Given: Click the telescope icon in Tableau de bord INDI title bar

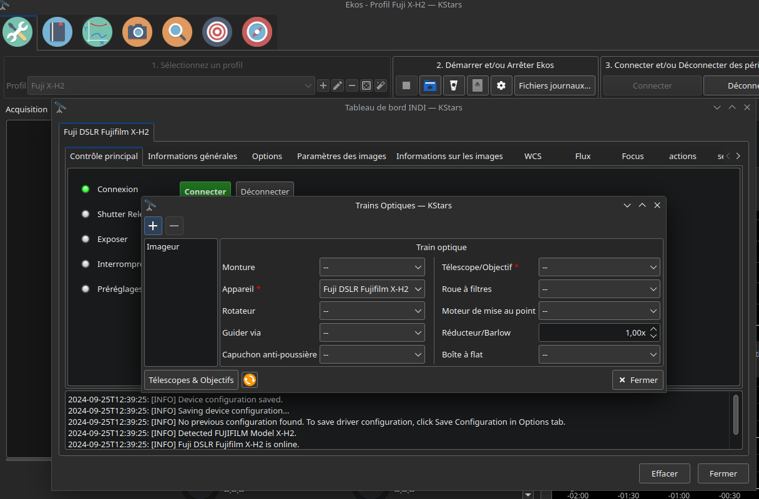Looking at the screenshot, I should [x=60, y=107].
